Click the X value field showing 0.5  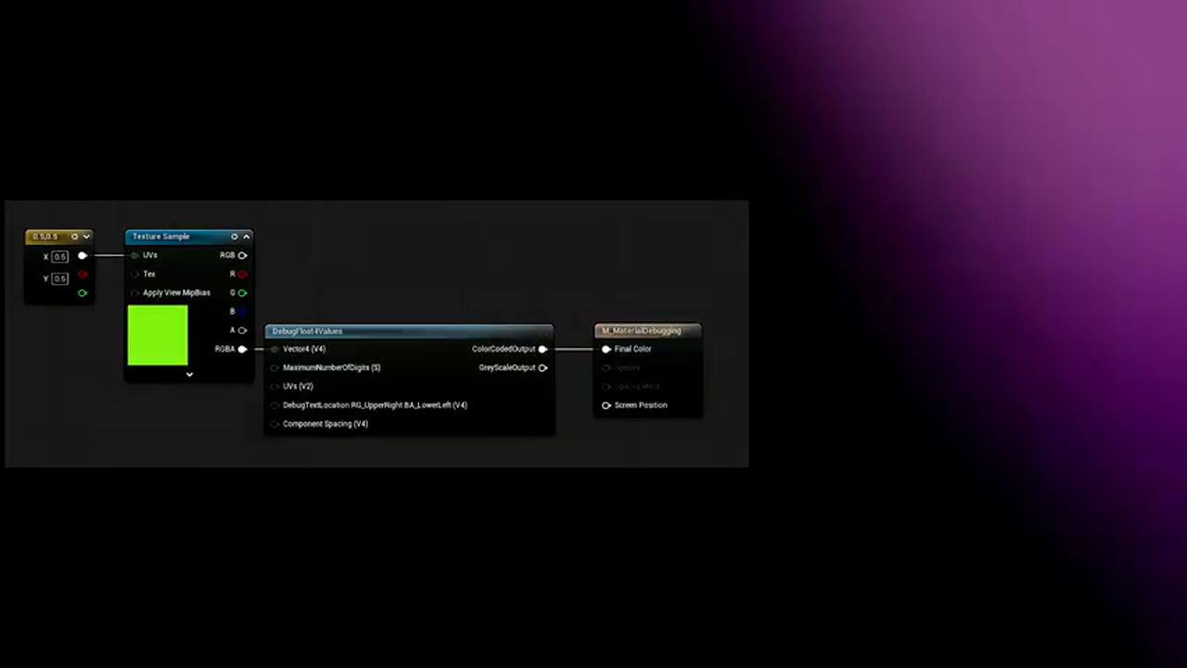59,256
